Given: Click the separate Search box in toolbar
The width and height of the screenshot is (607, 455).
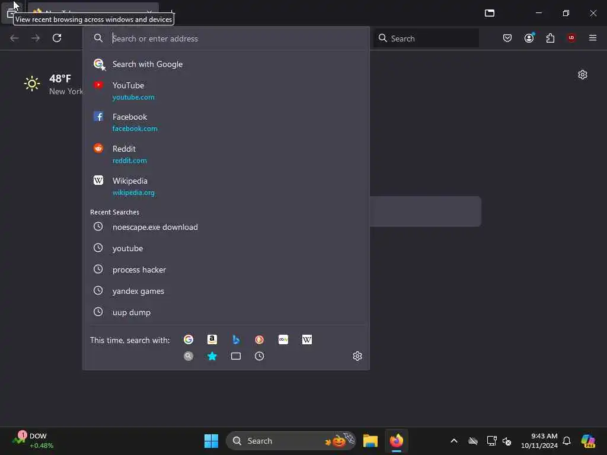Looking at the screenshot, I should 426,38.
